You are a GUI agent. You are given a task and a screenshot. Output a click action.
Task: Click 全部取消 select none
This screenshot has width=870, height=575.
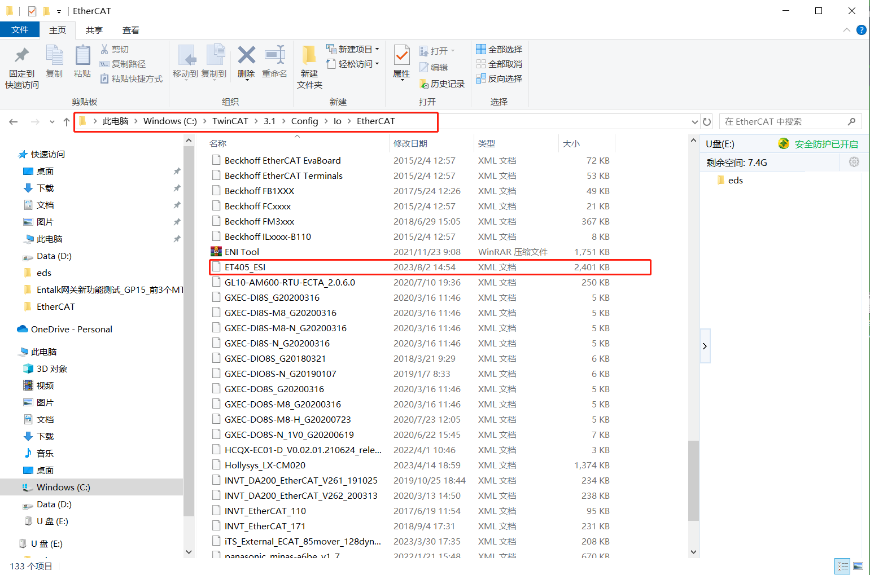(x=499, y=64)
